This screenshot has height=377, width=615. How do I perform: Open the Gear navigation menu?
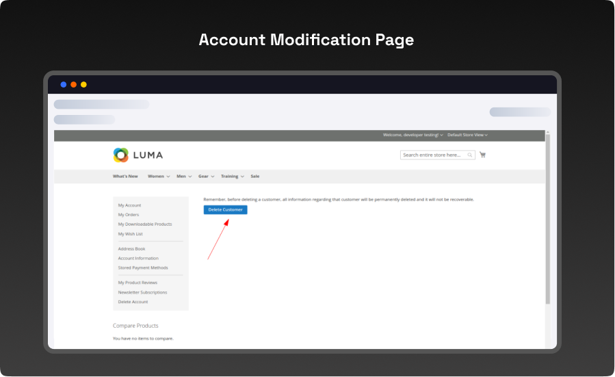tap(206, 177)
